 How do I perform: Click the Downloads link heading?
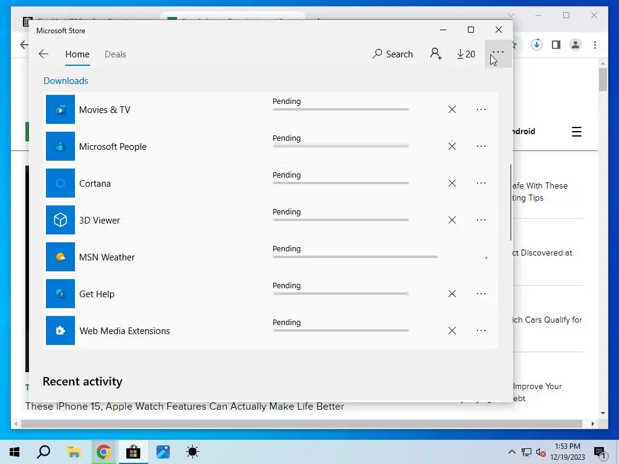[x=66, y=81]
